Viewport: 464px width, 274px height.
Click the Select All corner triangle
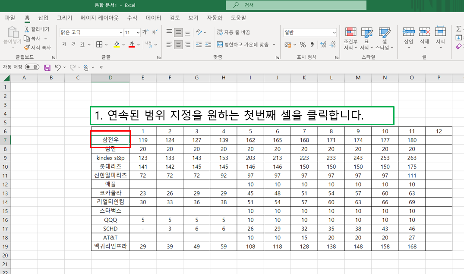click(6, 78)
